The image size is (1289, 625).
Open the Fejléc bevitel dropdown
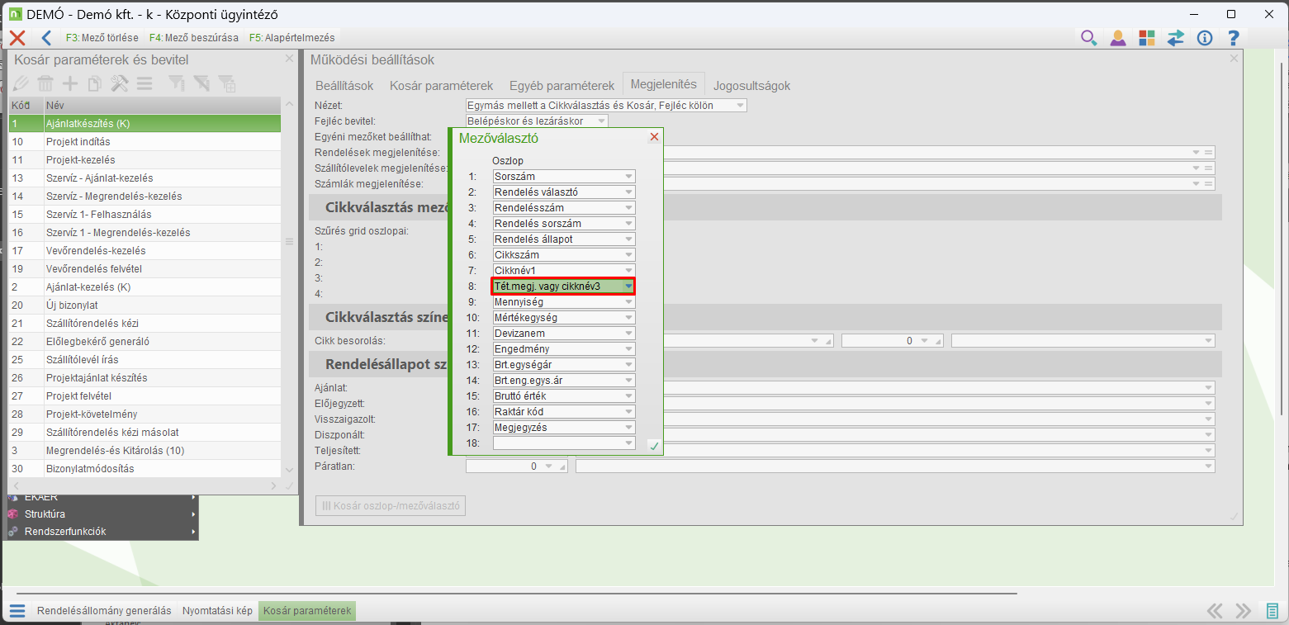point(602,121)
